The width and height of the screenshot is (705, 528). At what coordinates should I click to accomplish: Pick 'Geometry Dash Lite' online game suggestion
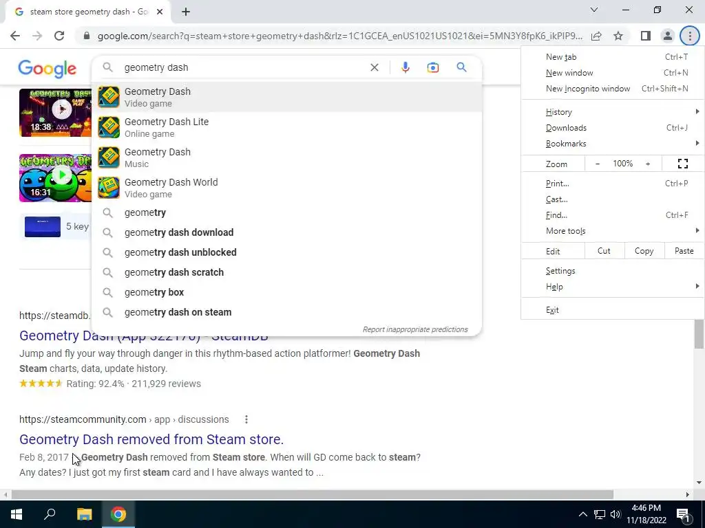pos(286,127)
